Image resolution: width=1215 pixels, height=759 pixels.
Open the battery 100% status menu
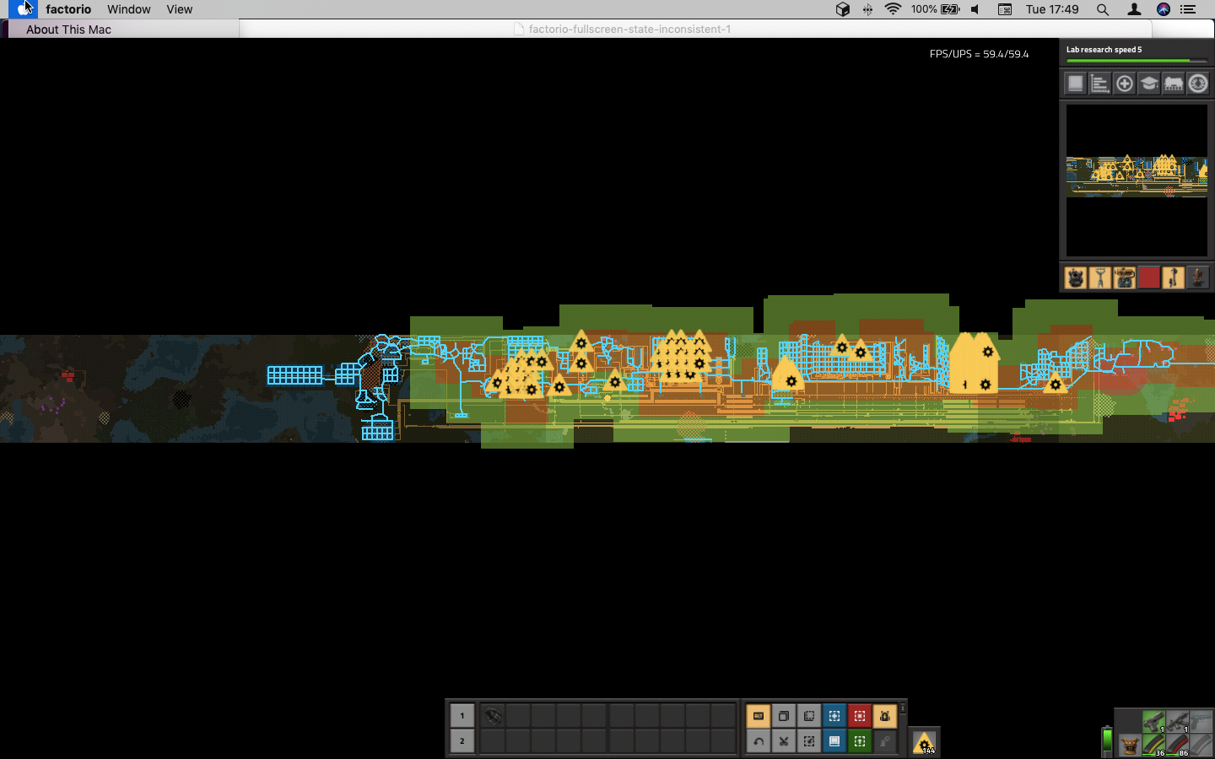[x=935, y=9]
